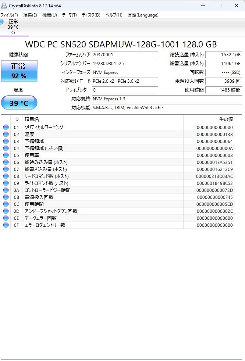Click raw value 000000000005CD
The width and height of the screenshot is (245, 361).
click(x=214, y=204)
